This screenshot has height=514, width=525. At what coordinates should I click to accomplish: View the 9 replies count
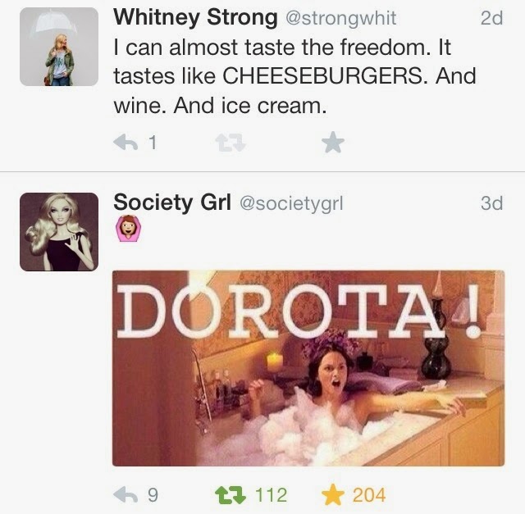click(x=153, y=495)
